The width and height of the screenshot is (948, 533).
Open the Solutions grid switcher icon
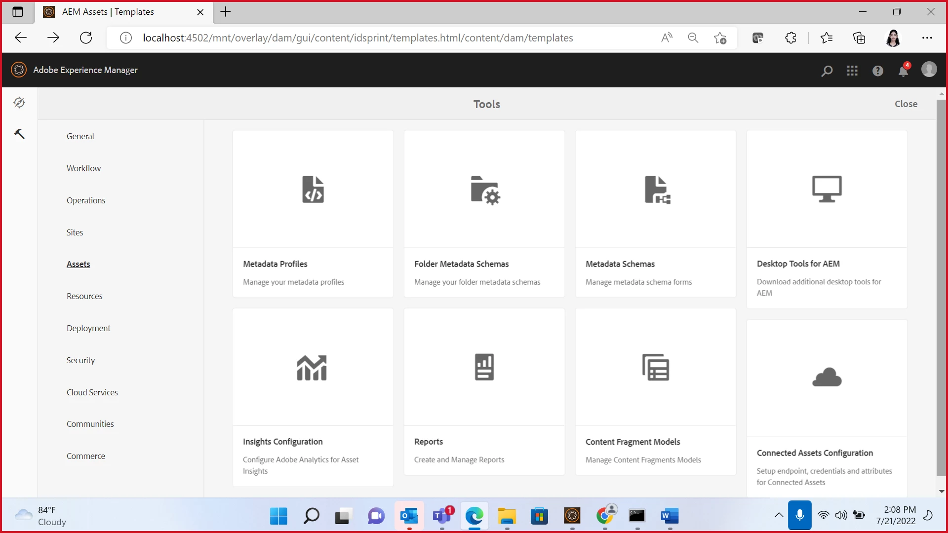click(852, 71)
